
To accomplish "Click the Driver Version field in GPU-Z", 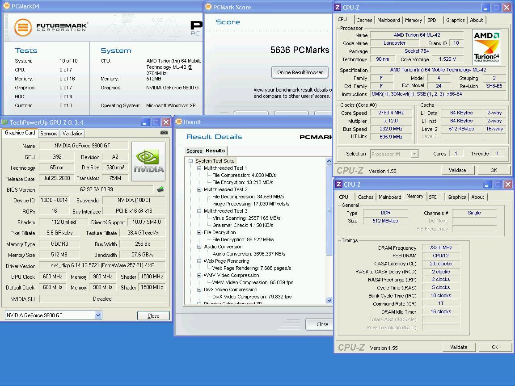I will coord(102,265).
